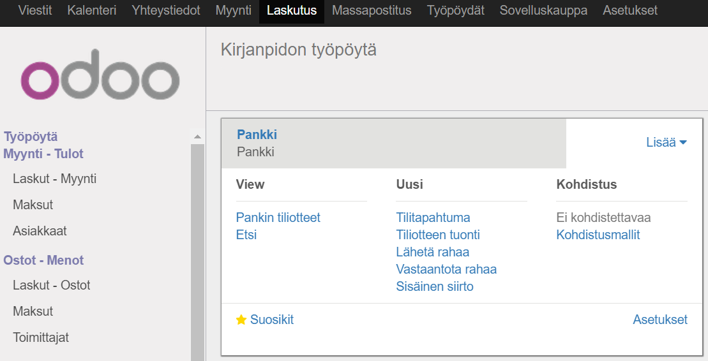This screenshot has height=361, width=708.
Task: Select the Myynti - Tulot sidebar section
Action: (43, 154)
